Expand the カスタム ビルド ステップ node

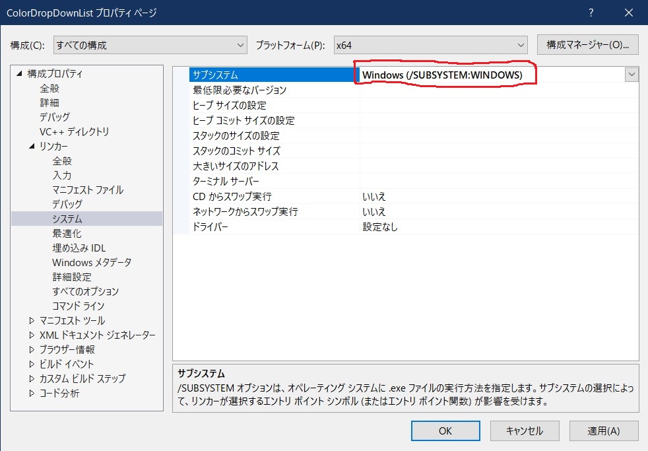(x=32, y=378)
